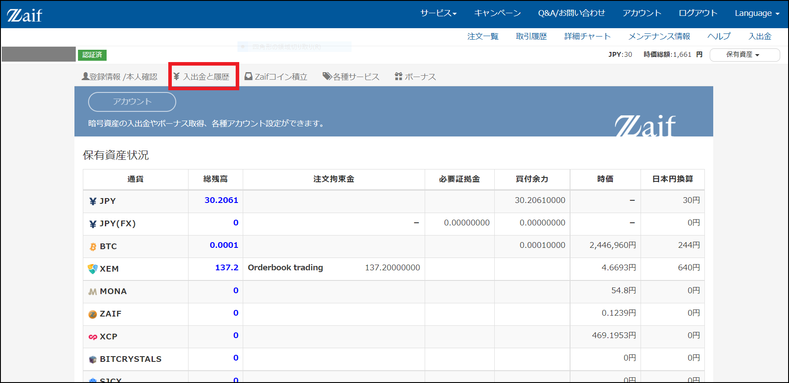Click the Zaif logo in the header

(x=25, y=15)
